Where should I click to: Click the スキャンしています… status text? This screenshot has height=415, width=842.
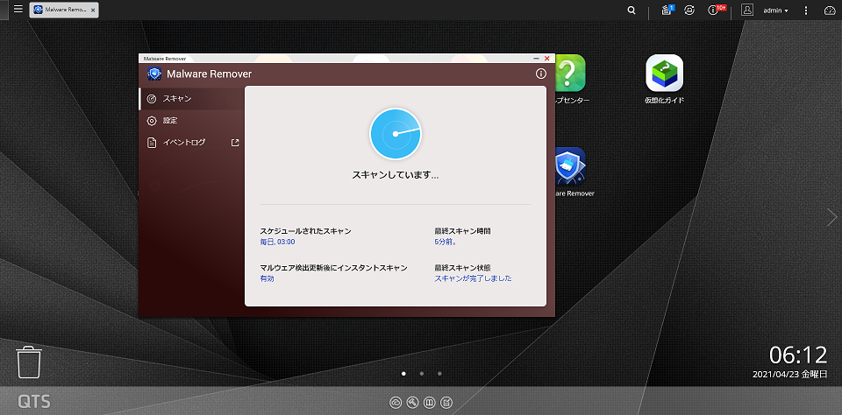(x=396, y=175)
